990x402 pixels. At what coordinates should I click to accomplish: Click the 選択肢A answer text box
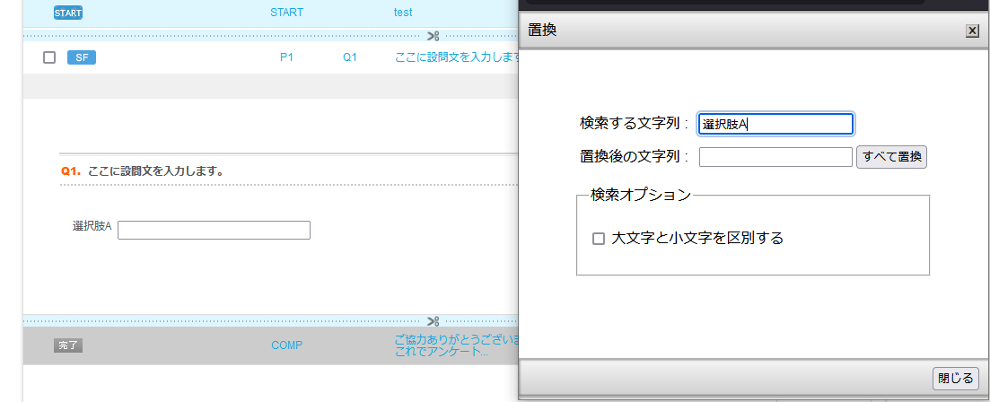214,231
